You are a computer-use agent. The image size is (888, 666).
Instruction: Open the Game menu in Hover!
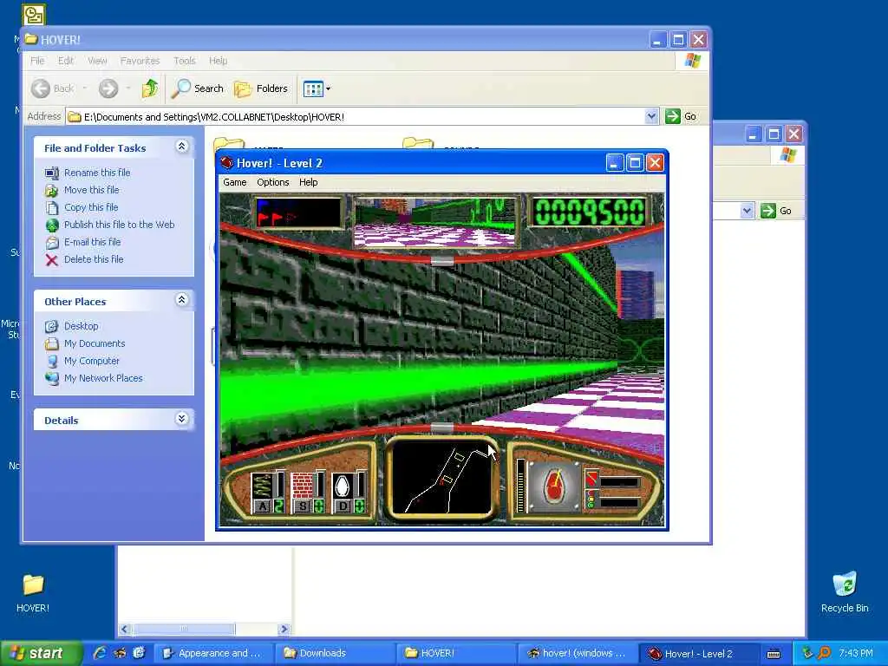pyautogui.click(x=234, y=182)
